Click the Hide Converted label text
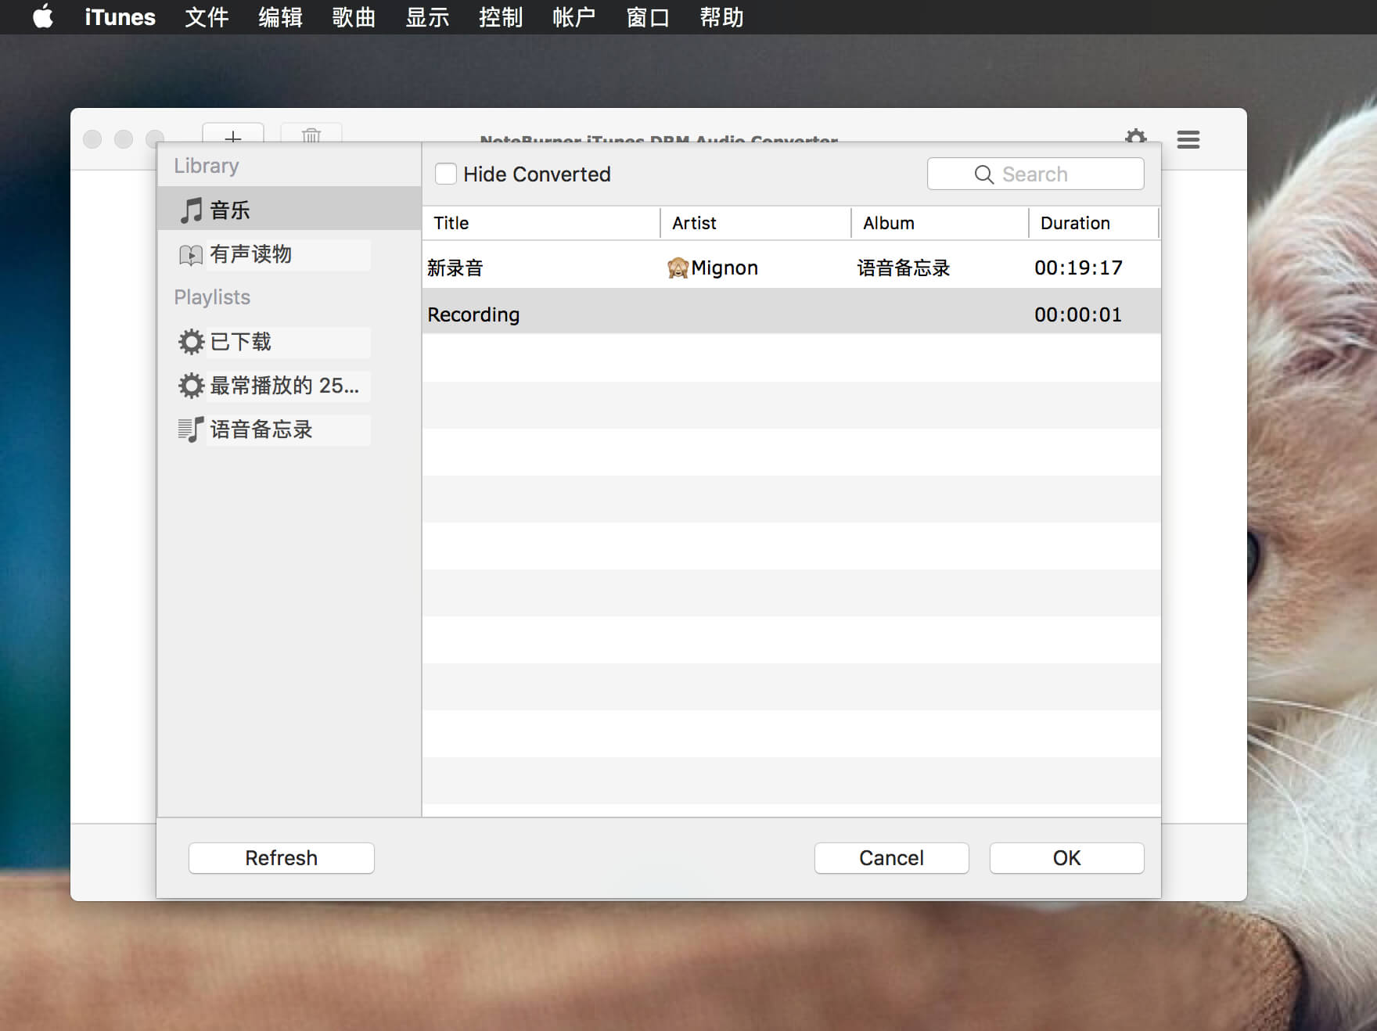Screen dimensions: 1377x1031 pos(537,174)
